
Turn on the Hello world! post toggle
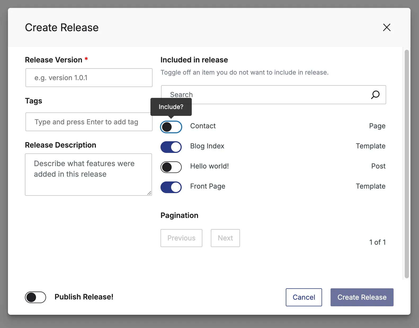[x=171, y=167]
